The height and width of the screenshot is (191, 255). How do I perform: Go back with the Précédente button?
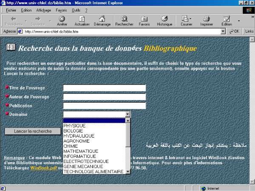point(14,21)
